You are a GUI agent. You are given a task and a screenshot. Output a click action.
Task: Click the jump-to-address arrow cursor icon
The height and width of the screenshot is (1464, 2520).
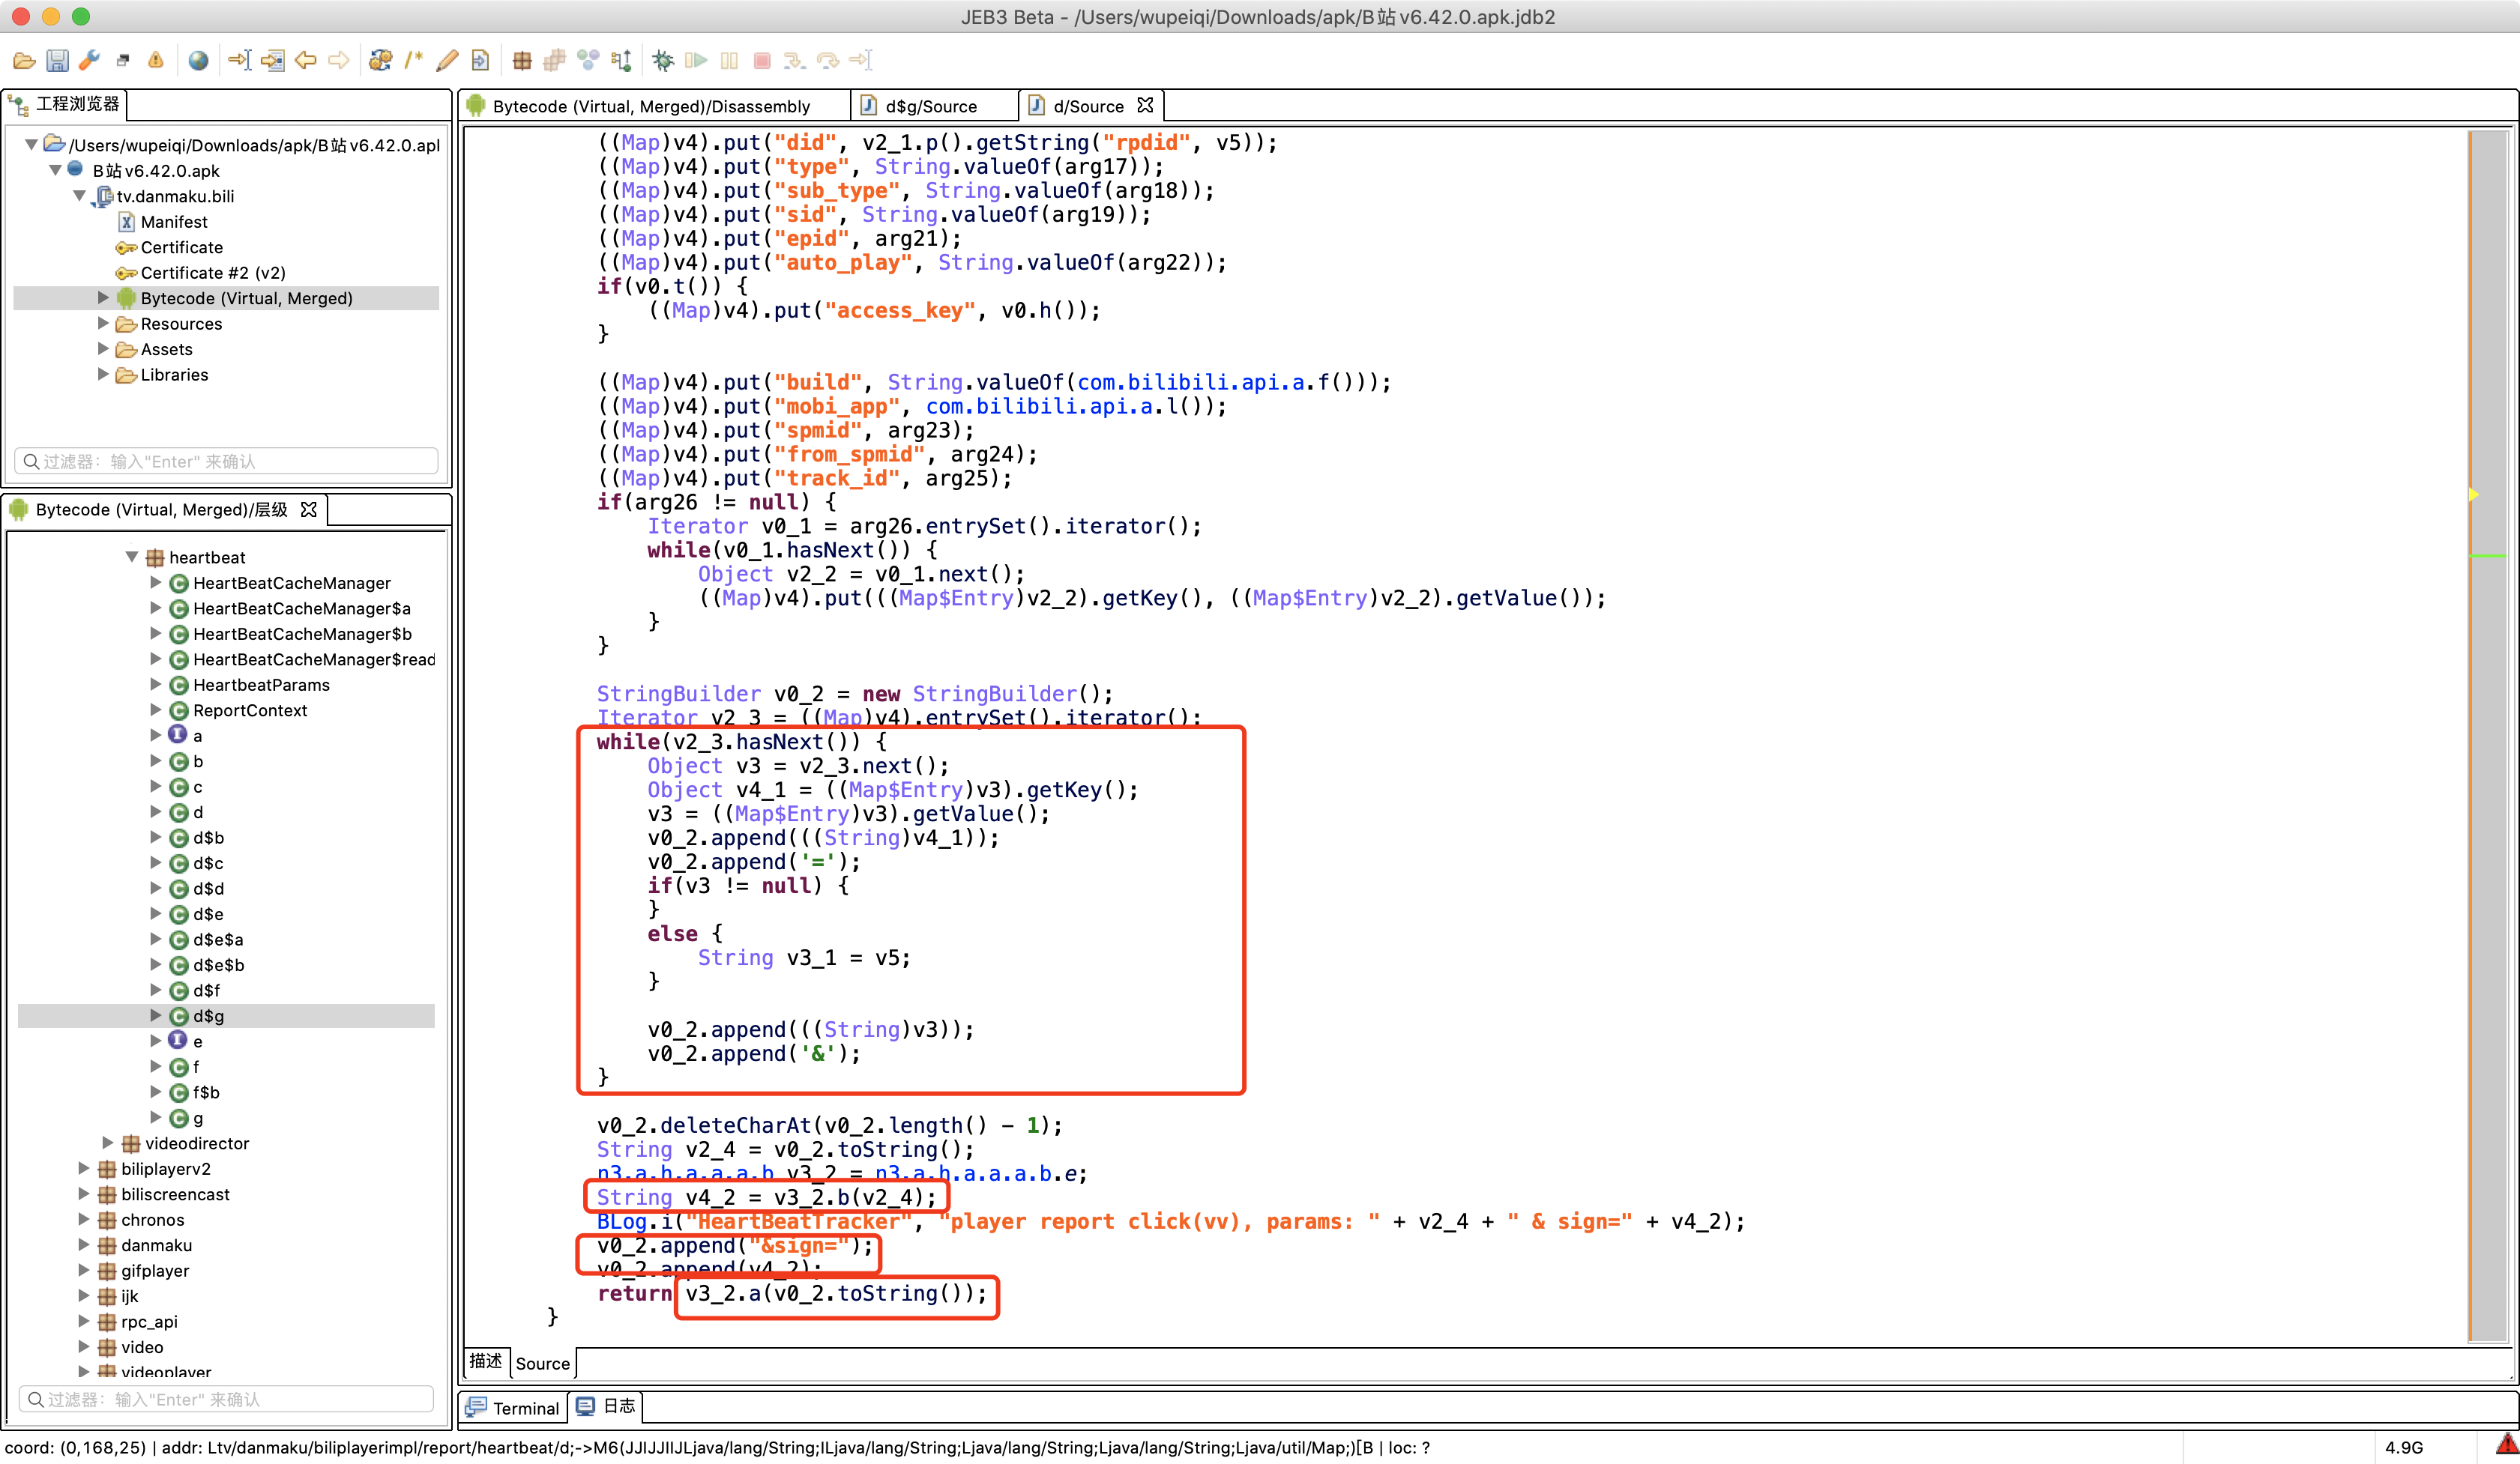pos(239,61)
